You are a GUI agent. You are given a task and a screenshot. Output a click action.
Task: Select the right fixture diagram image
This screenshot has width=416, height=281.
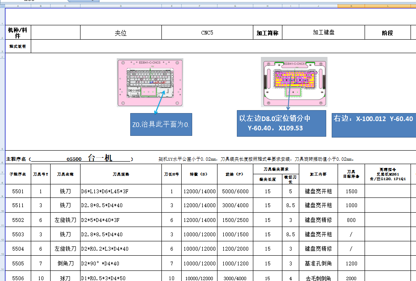294,83
